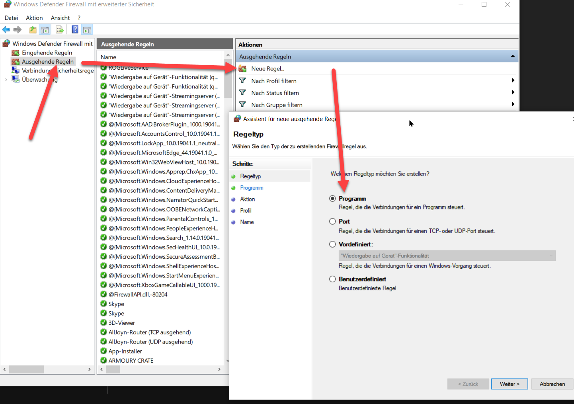Click the Profil step in the wizard sidebar
The image size is (574, 404).
tap(246, 211)
